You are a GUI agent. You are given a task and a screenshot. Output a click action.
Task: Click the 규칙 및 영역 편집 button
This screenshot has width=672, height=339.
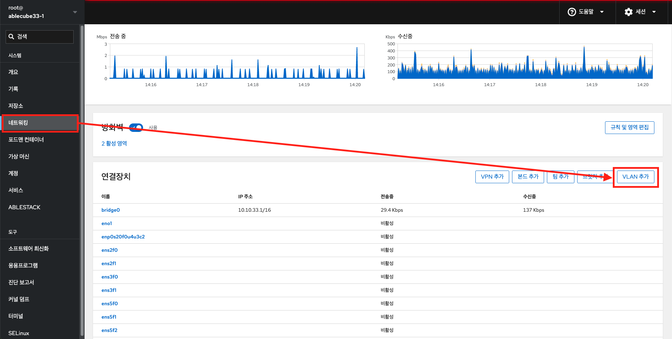coord(629,128)
